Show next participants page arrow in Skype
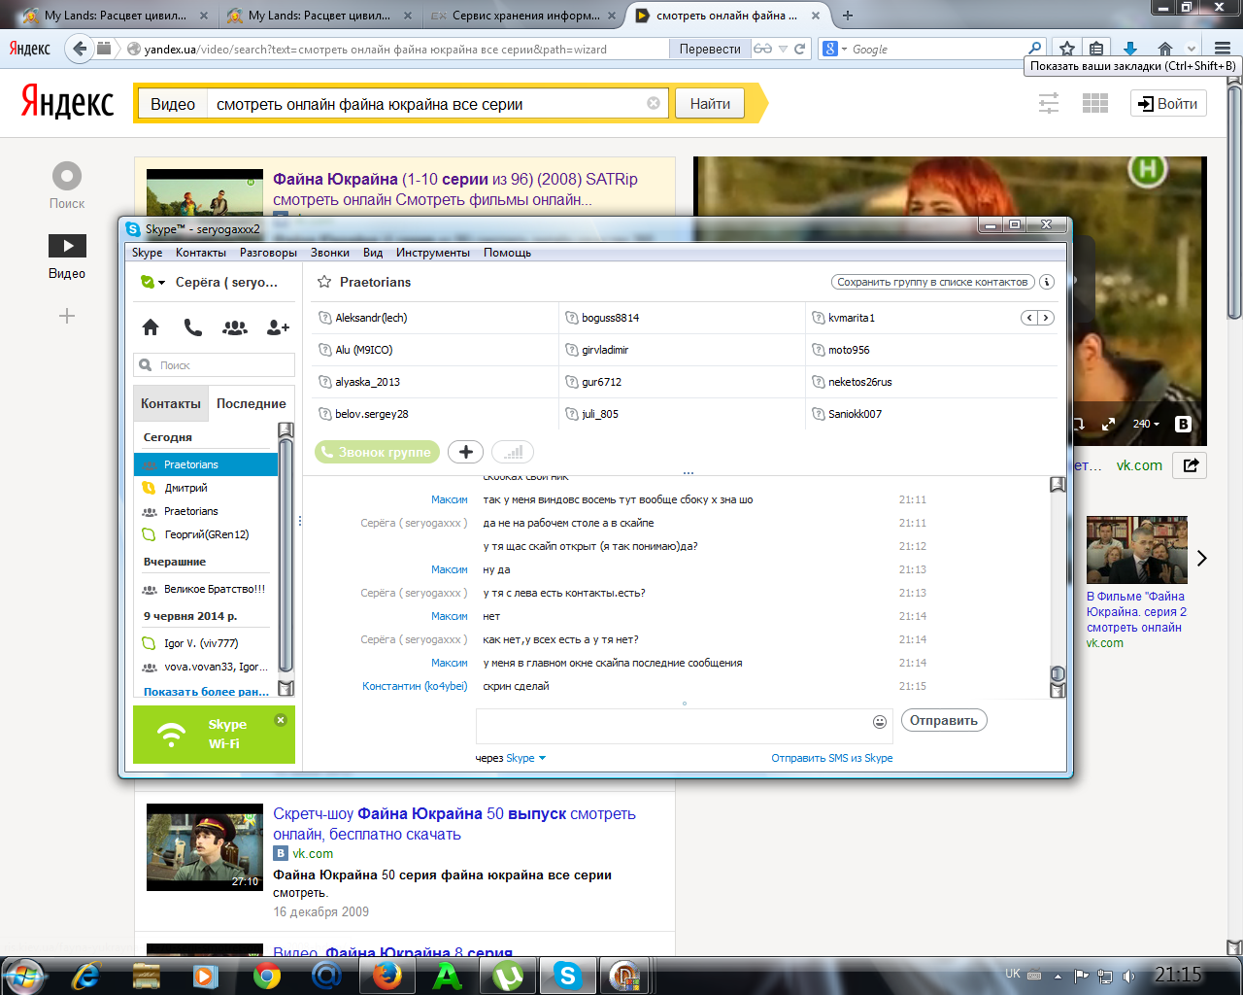Screen dimensions: 1243x995 [1045, 318]
